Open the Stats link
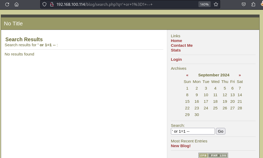 176,50
